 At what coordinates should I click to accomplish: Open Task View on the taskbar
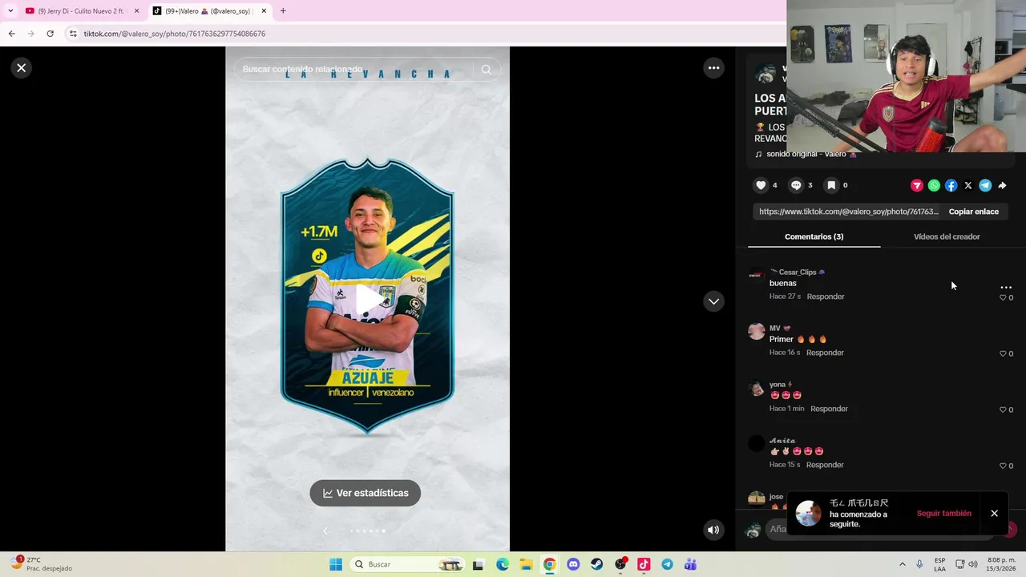click(478, 564)
